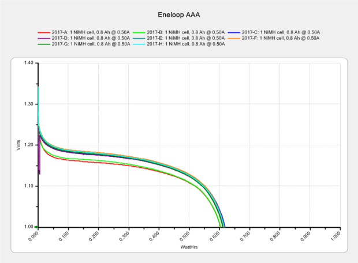
Task: Select the 2017-A legend entry text
Action: tap(91, 32)
